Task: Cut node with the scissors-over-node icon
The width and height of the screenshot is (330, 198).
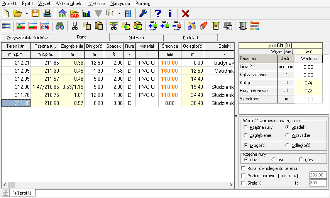Action: (x=114, y=26)
